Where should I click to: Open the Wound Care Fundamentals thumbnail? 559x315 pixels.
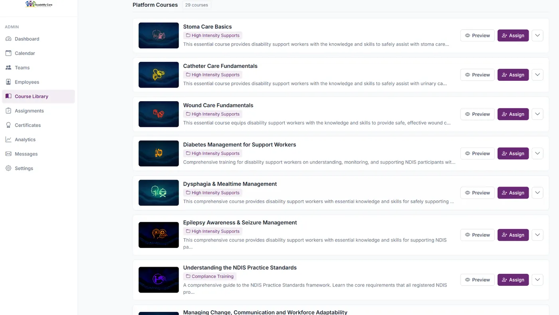click(x=159, y=114)
